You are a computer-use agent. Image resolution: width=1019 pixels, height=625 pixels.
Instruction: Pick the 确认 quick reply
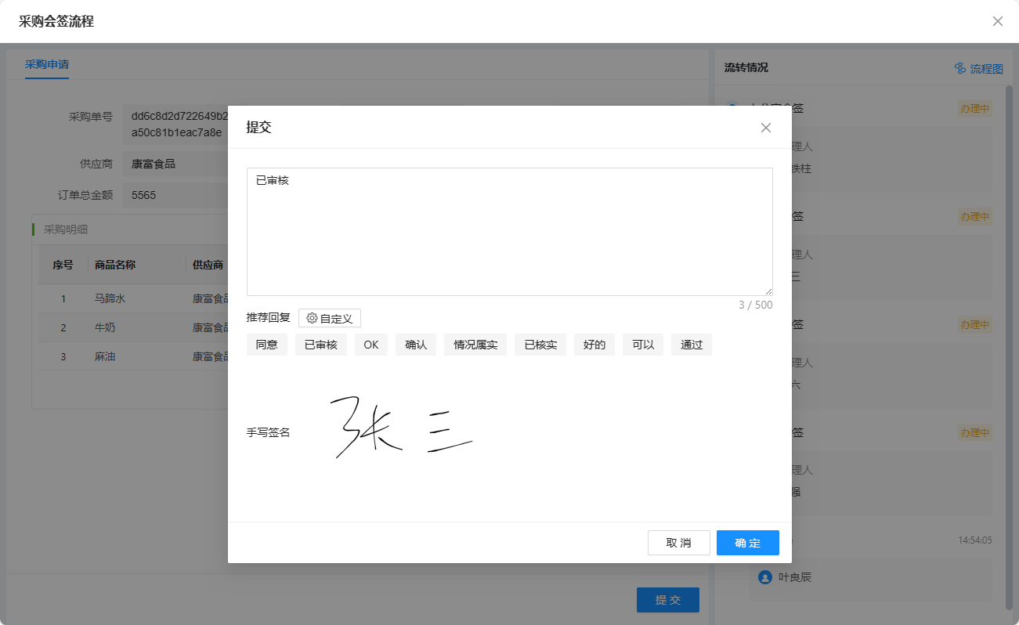tap(416, 345)
